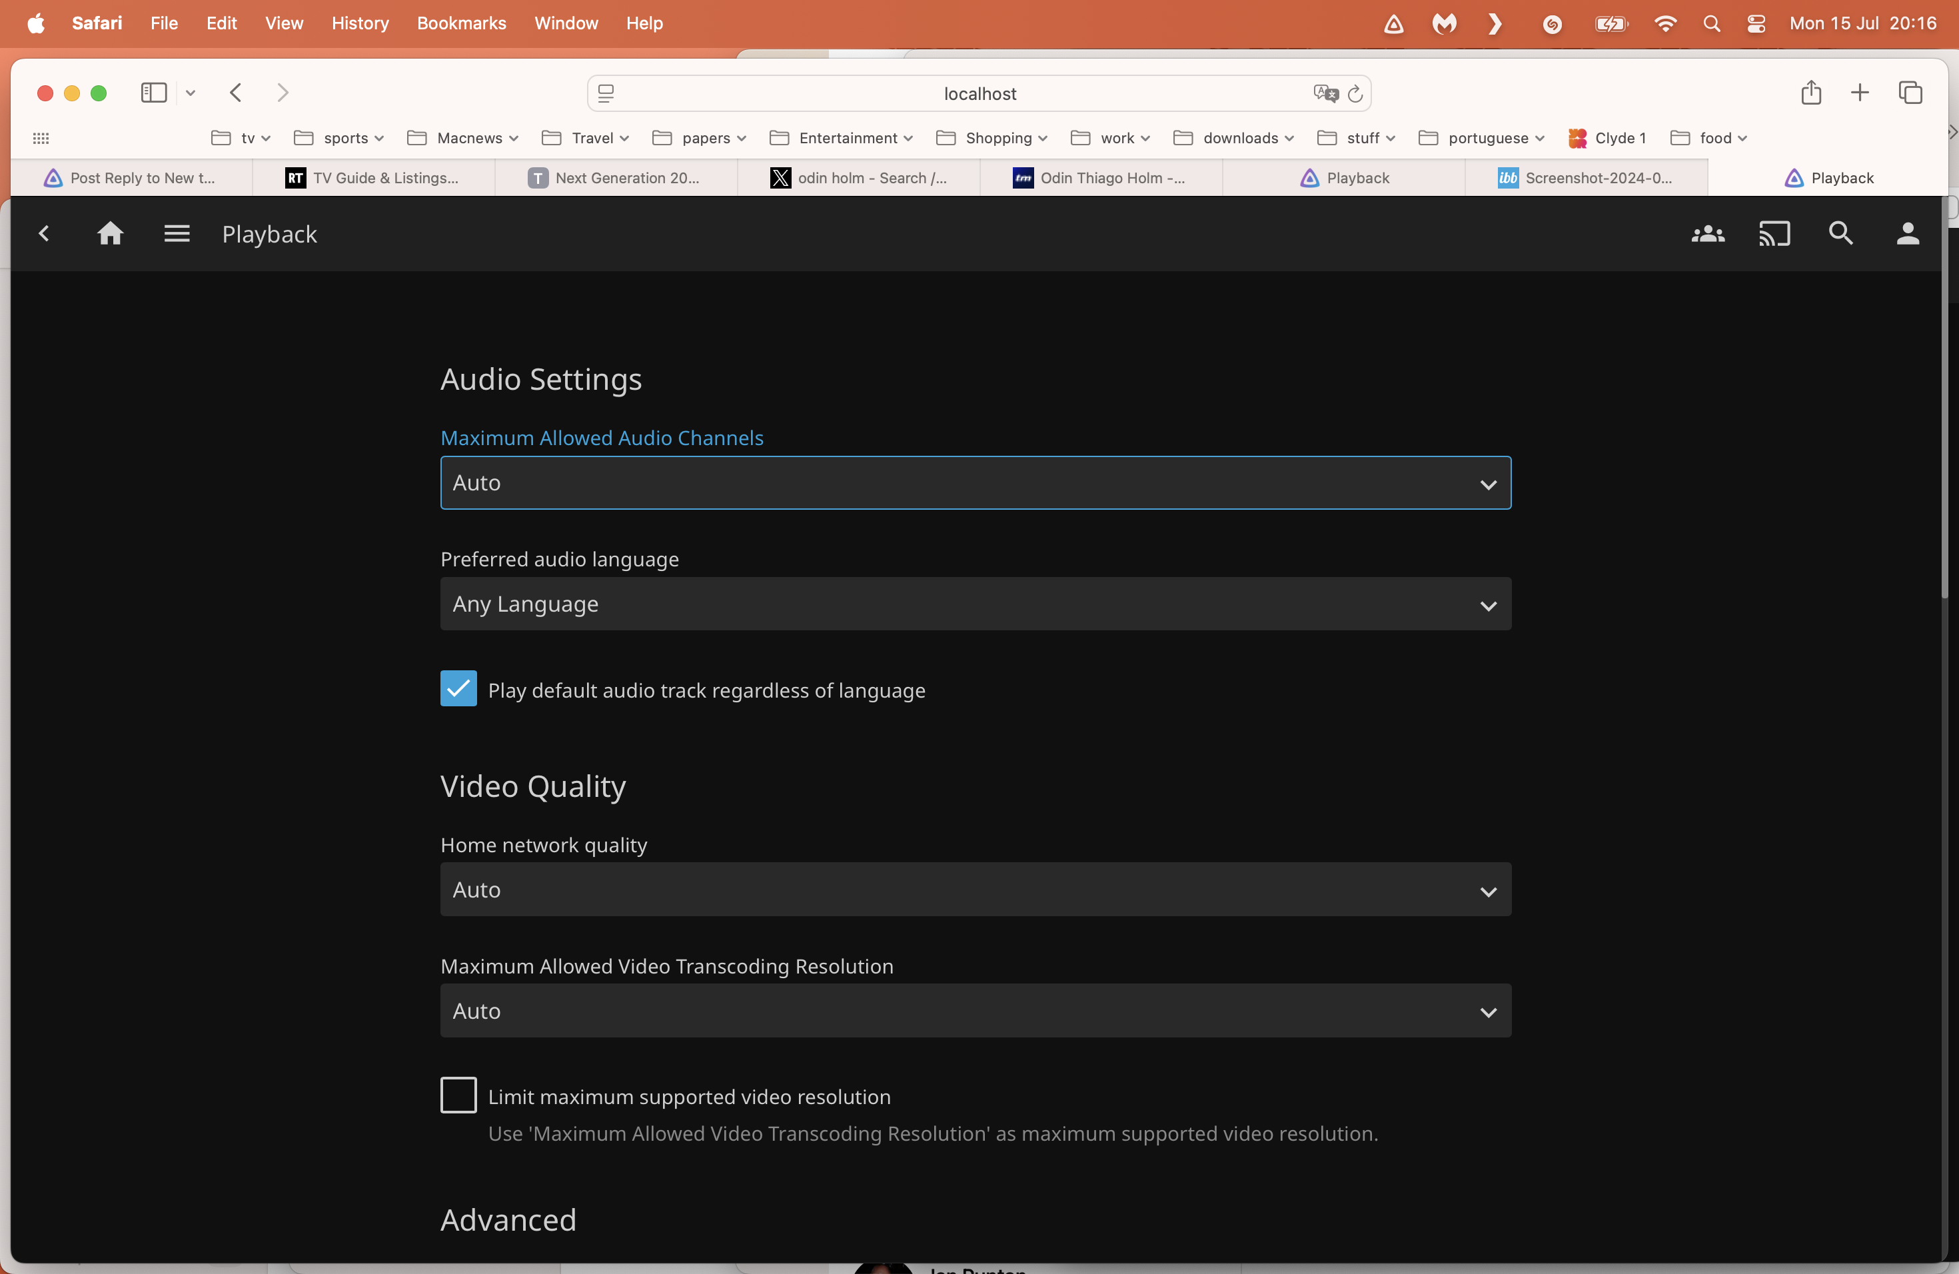Open Maximum Allowed Audio Channels dropdown
The image size is (1959, 1274).
tap(976, 483)
